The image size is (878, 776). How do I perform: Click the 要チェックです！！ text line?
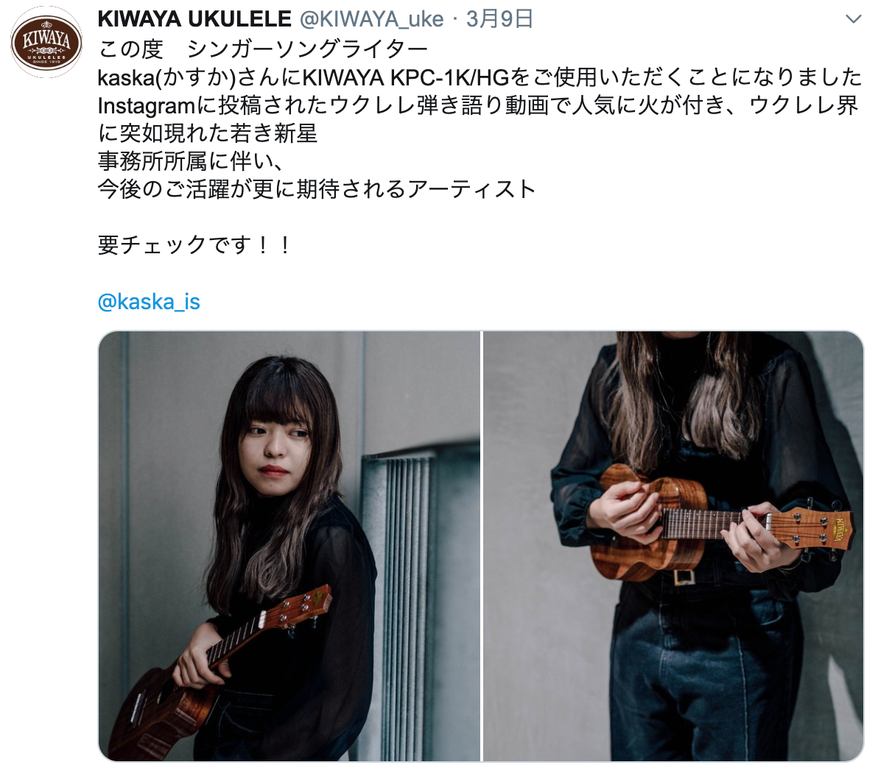click(194, 245)
